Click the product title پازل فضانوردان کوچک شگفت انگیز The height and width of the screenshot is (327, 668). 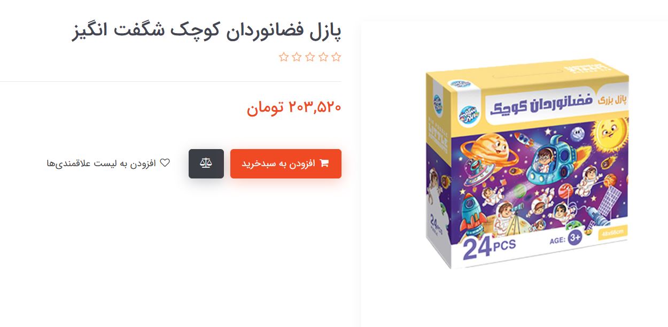pos(206,30)
